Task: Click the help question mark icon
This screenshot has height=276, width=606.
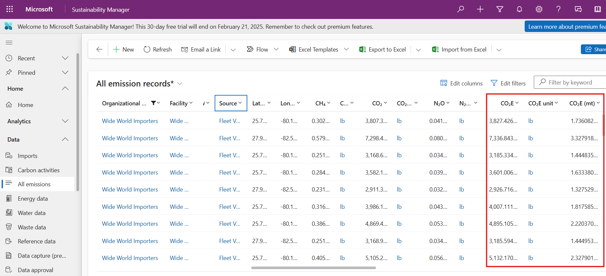Action: click(559, 9)
